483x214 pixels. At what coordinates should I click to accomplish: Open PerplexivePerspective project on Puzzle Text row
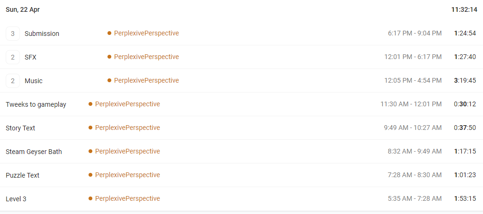click(x=127, y=175)
